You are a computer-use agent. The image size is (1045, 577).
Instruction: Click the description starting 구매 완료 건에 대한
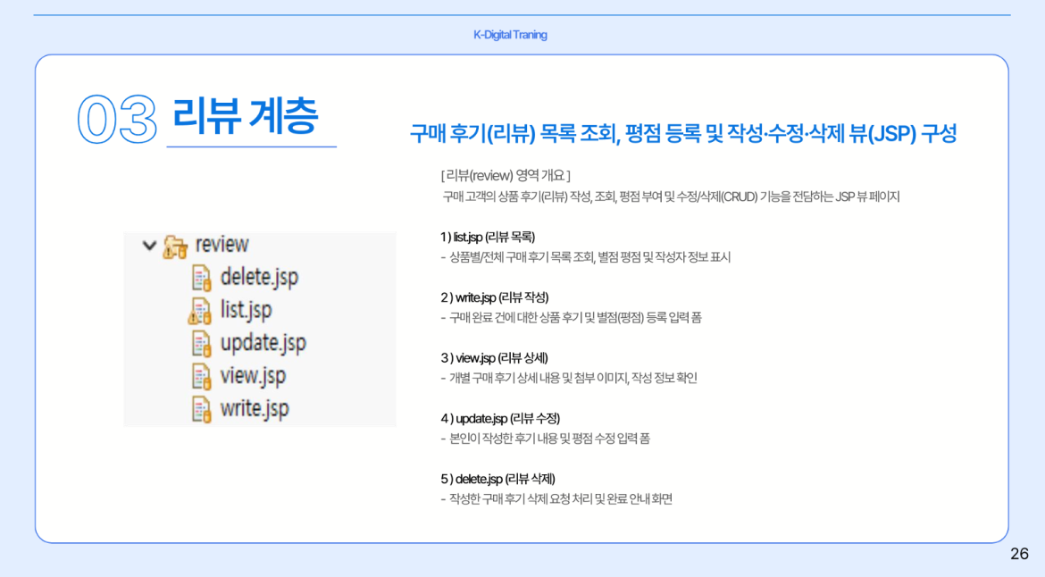[x=571, y=318]
